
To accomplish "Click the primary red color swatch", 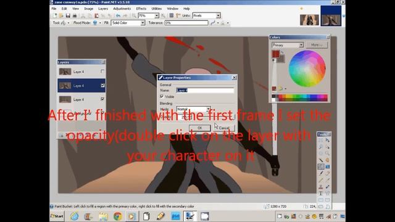I will pos(276,54).
